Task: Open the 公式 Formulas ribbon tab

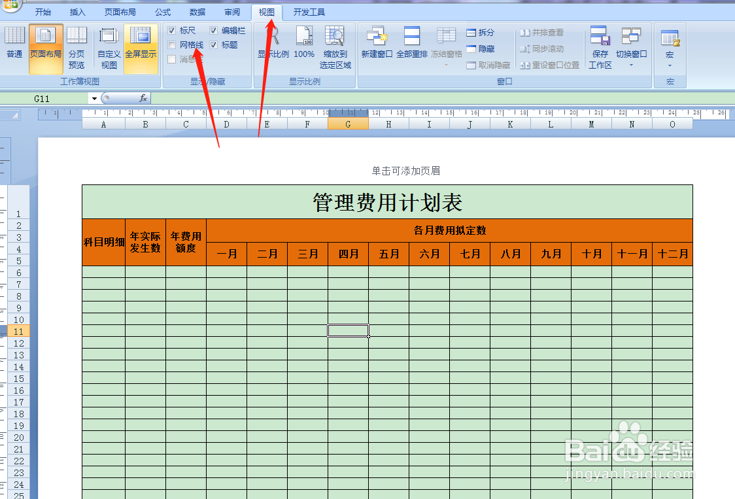Action: point(162,11)
